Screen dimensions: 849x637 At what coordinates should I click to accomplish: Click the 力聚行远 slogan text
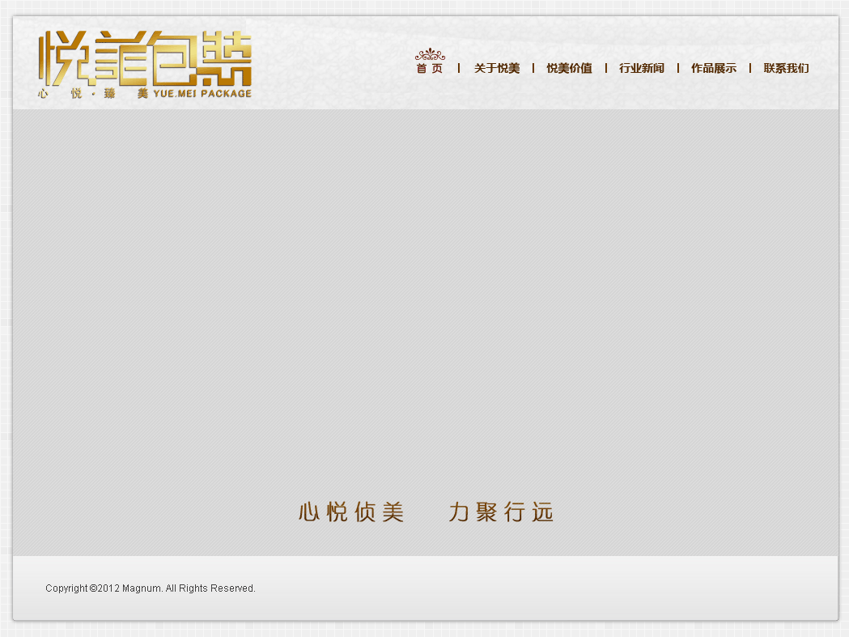coord(501,512)
